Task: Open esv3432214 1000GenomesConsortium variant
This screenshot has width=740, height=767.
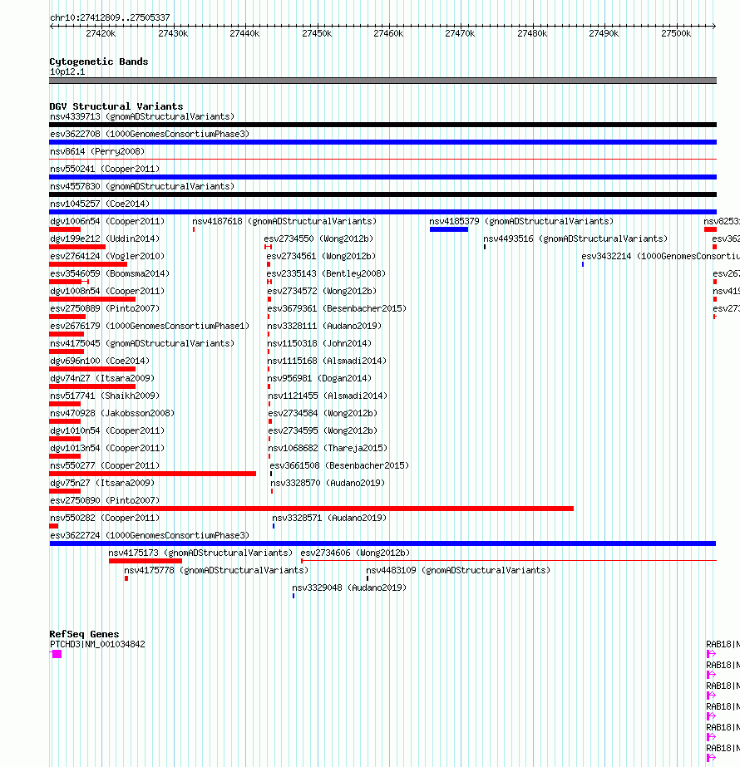Action: tap(661, 256)
